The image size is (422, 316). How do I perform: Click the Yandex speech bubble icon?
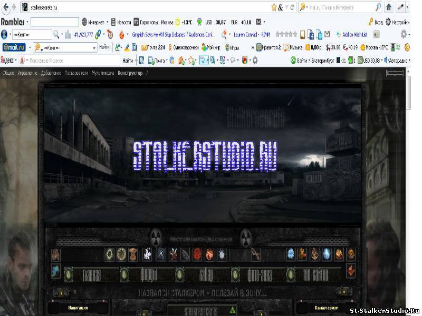coord(233,61)
